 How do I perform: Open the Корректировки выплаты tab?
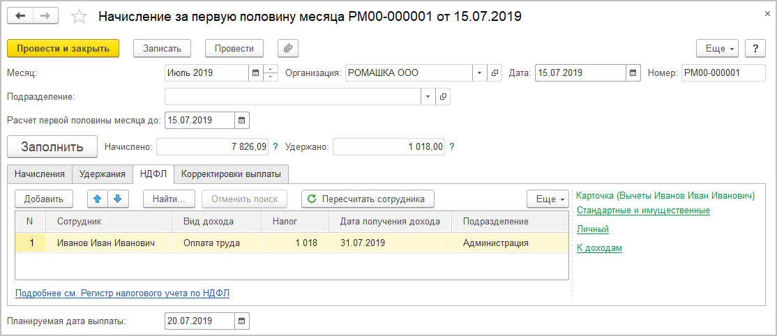(231, 174)
